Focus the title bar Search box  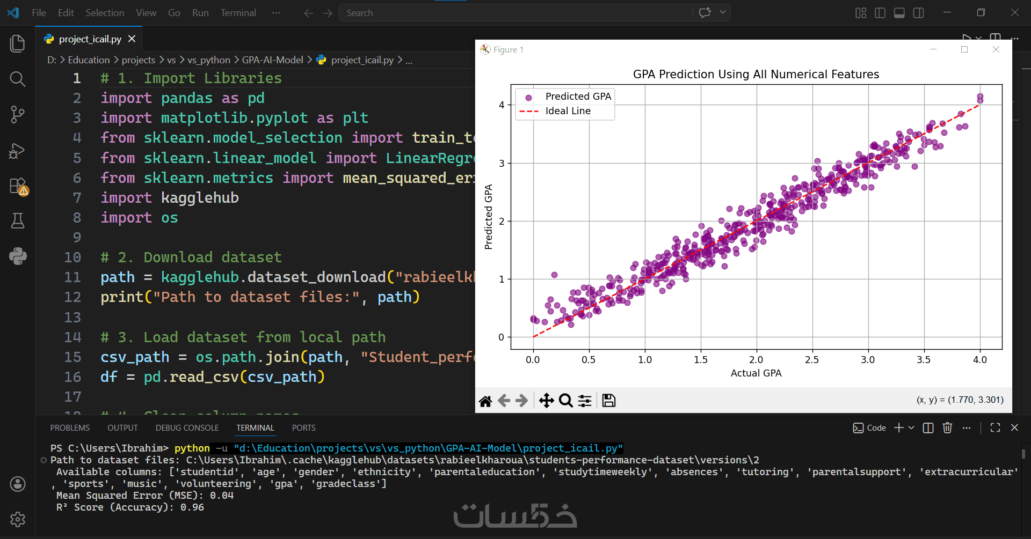click(515, 13)
